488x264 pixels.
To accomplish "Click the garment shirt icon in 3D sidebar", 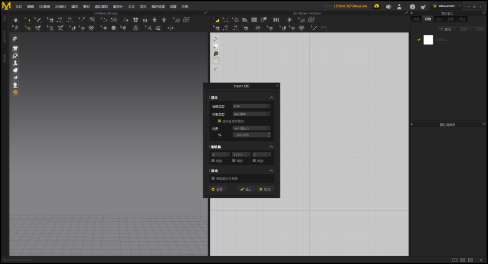I will 16,48.
